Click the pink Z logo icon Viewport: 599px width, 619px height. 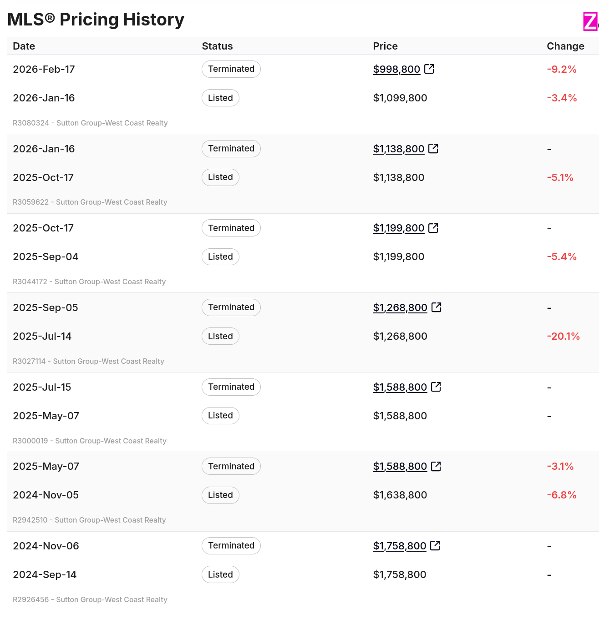click(591, 21)
